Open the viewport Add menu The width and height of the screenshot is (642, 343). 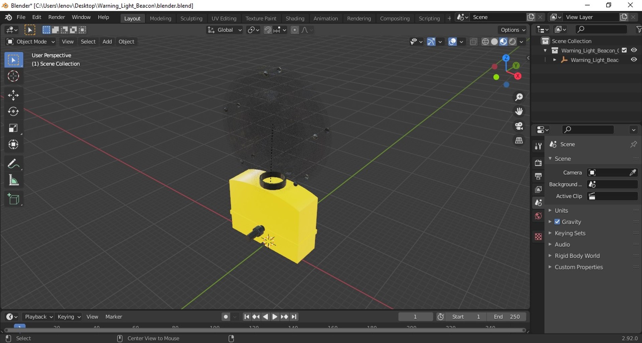[107, 42]
